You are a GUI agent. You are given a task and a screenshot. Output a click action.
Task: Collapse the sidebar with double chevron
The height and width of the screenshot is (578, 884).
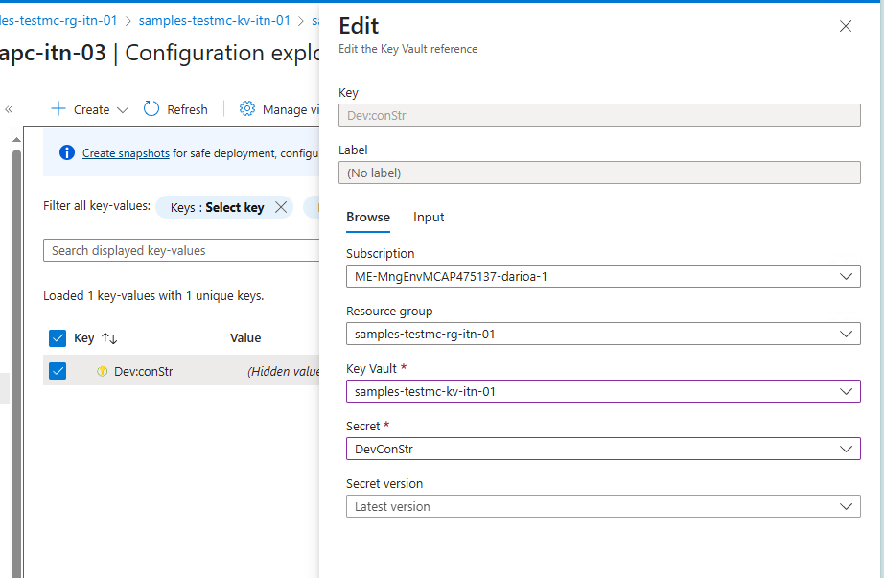coord(9,109)
